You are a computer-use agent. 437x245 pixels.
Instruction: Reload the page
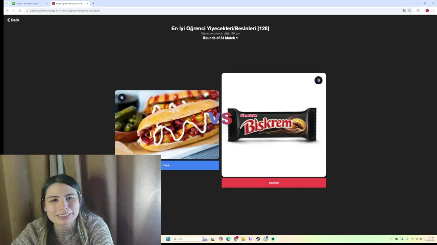pyautogui.click(x=19, y=11)
